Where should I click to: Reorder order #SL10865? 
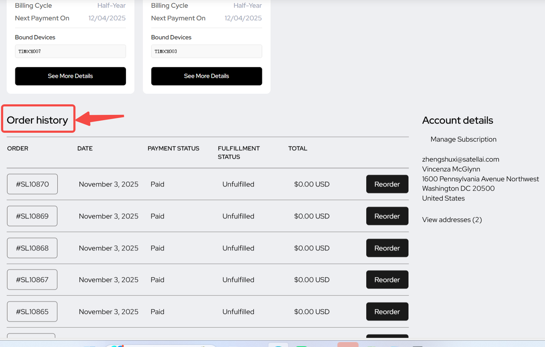point(387,312)
